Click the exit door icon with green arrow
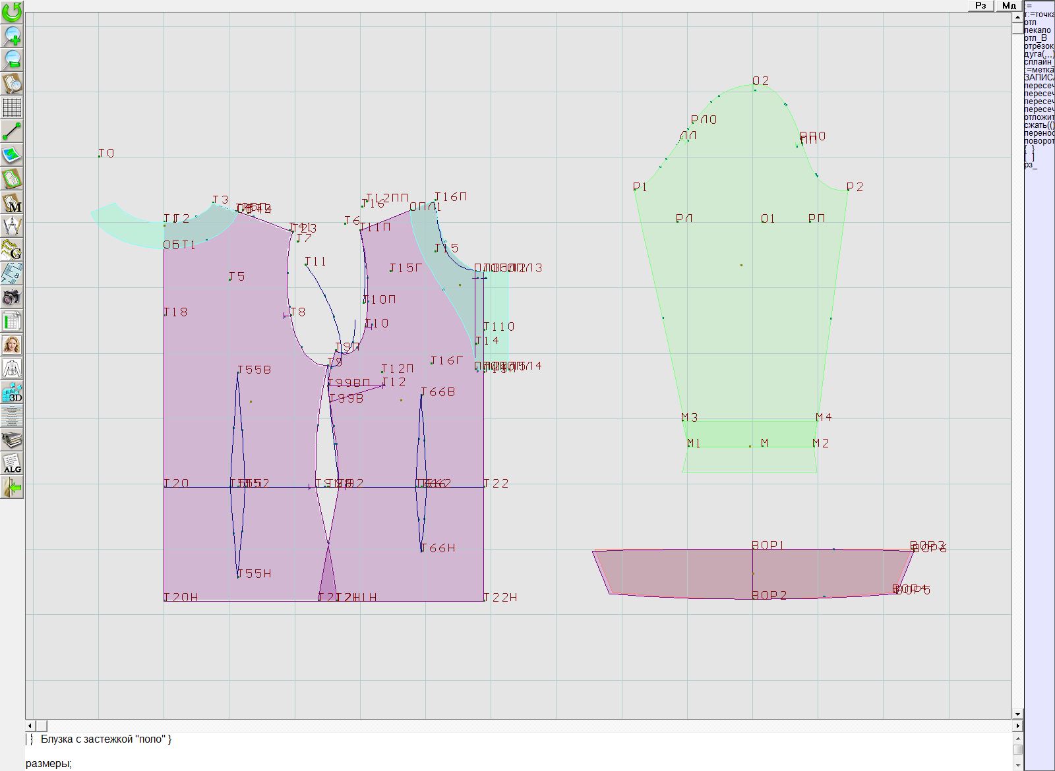 (12, 488)
